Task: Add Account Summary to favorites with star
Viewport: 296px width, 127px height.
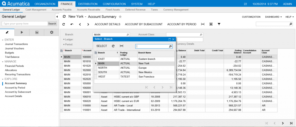Action: pos(120,17)
